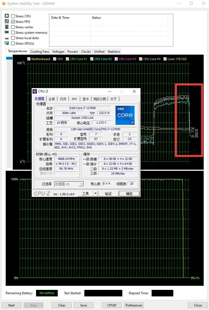
Task: Click the Save button
Action: coord(83,305)
